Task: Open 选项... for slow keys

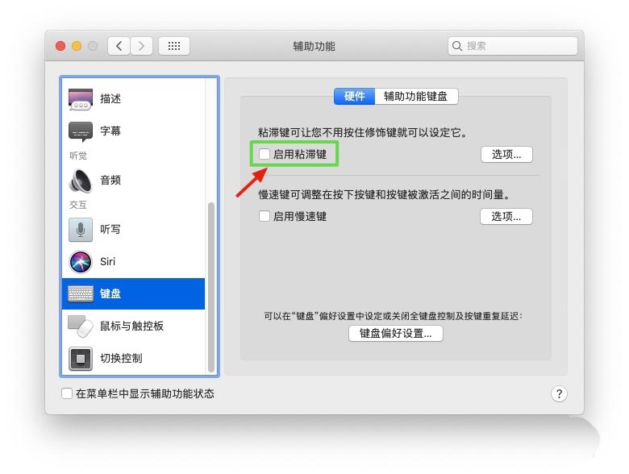Action: 506,217
